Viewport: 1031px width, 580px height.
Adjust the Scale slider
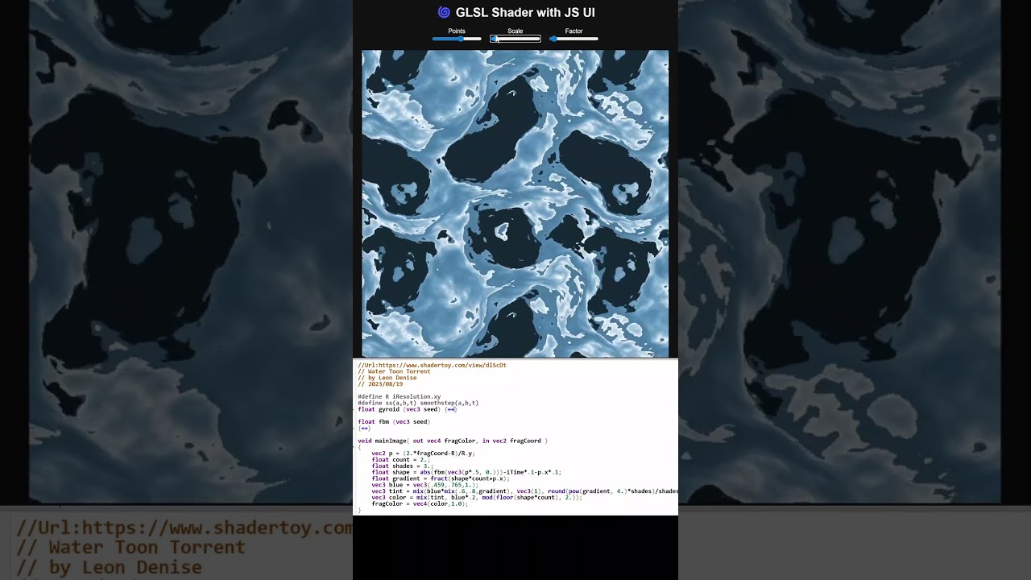click(515, 39)
